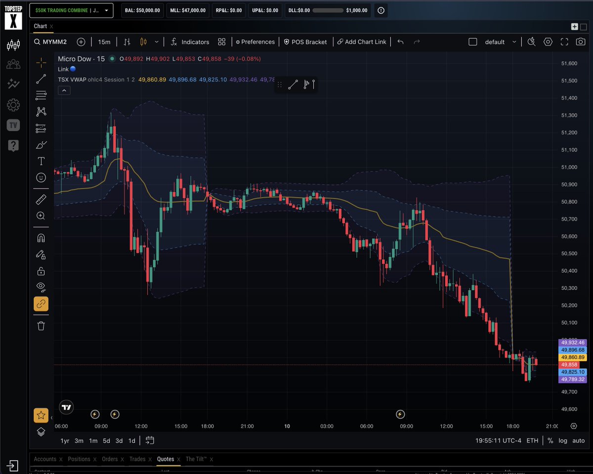Open chart Preferences
The image size is (593, 474).
pos(255,42)
